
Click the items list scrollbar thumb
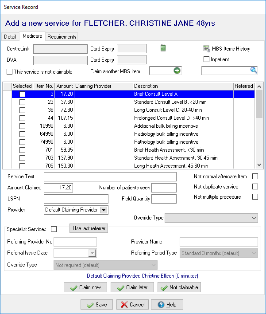pos(259,104)
